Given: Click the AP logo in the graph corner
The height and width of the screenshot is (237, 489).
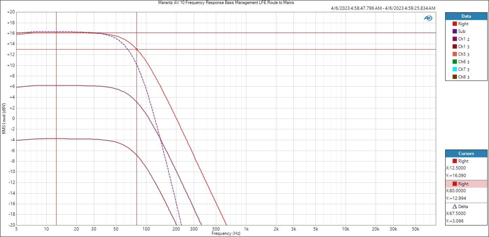Looking at the screenshot, I should (x=428, y=18).
